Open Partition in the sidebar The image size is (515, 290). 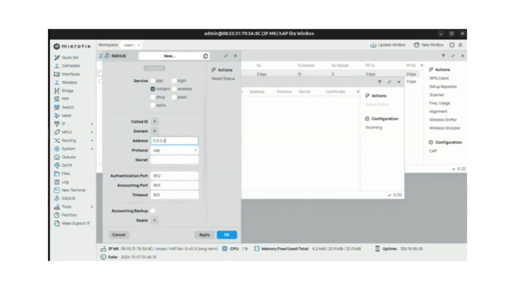click(x=66, y=215)
